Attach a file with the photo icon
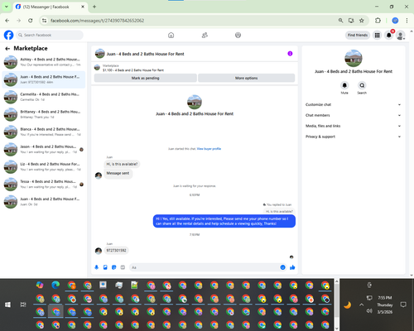 (105, 267)
